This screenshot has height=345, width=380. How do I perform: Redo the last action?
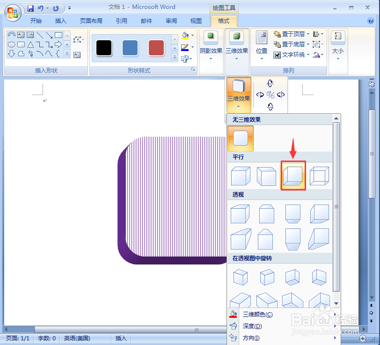coord(56,8)
